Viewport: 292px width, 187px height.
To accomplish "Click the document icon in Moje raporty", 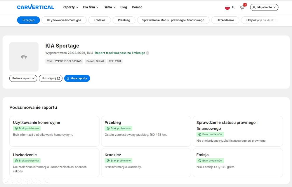I will [x=68, y=78].
